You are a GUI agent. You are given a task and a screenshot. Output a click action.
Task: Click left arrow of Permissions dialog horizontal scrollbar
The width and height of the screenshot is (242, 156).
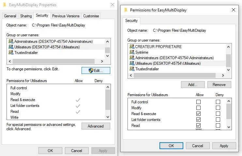pos(131,75)
